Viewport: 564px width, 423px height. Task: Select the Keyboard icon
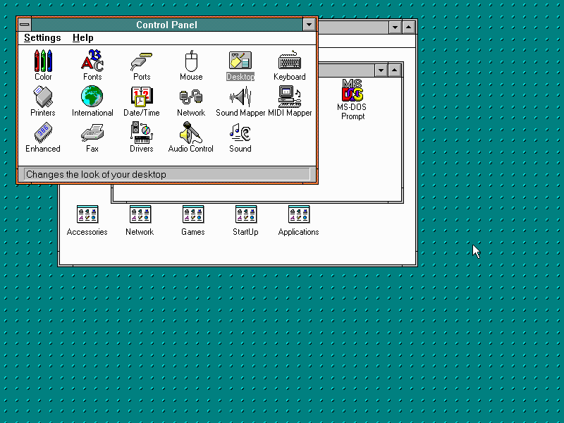[290, 61]
